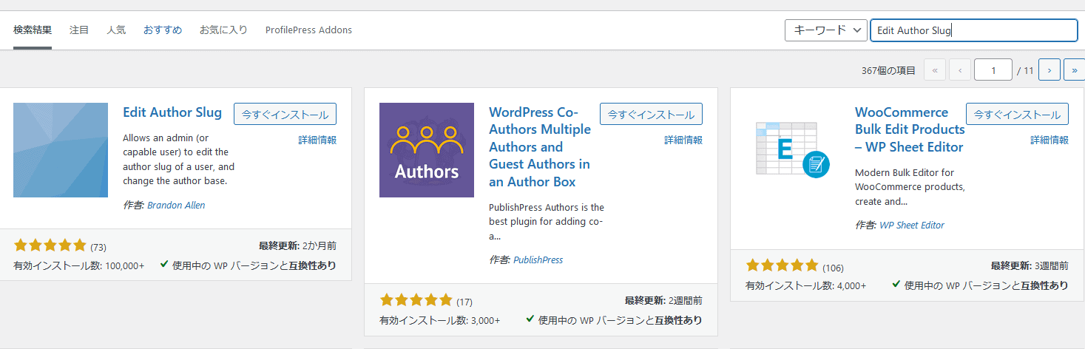Click the current page number field

point(993,70)
